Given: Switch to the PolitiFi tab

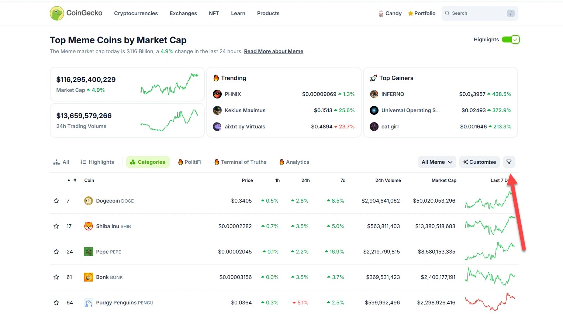Looking at the screenshot, I should pos(190,162).
